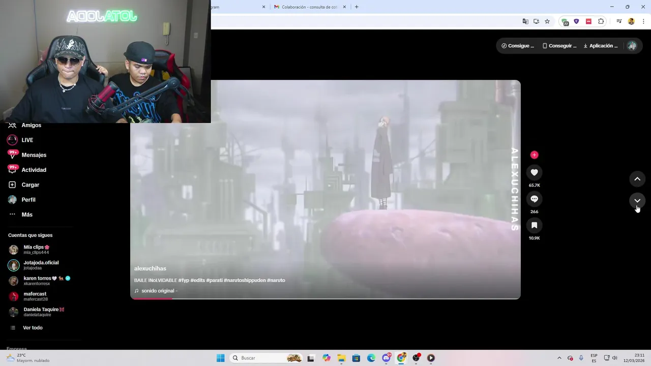Click the Google Translate icon in address bar

click(525, 21)
